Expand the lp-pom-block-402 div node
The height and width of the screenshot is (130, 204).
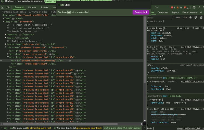click(8, 77)
